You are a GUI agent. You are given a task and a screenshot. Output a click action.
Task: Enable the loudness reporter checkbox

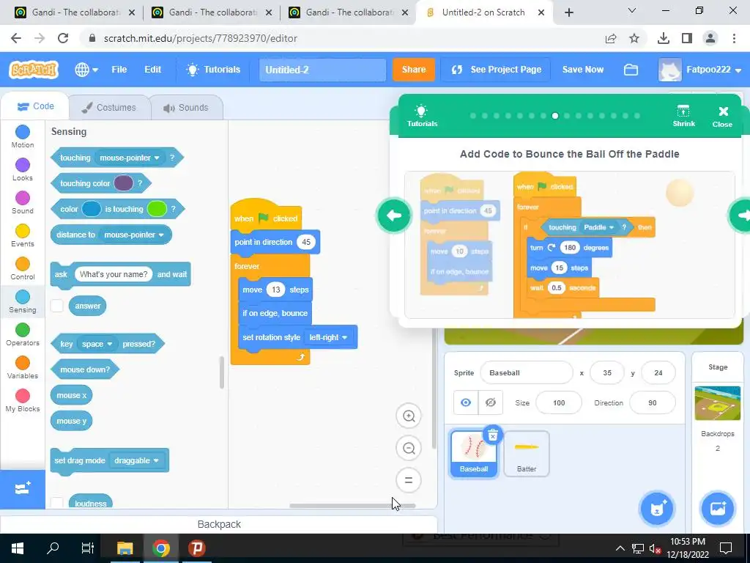pos(57,503)
